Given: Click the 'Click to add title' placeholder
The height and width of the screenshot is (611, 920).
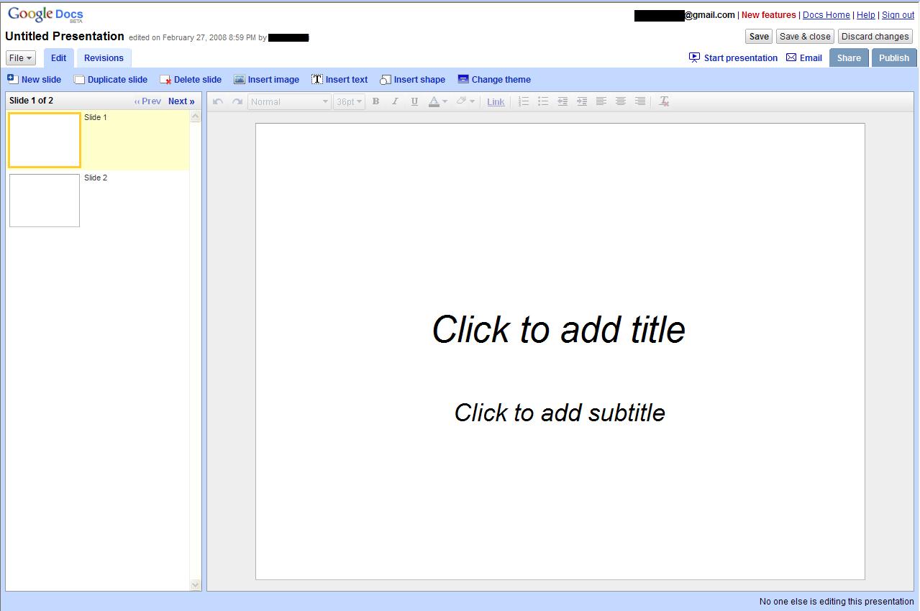Looking at the screenshot, I should (x=559, y=329).
